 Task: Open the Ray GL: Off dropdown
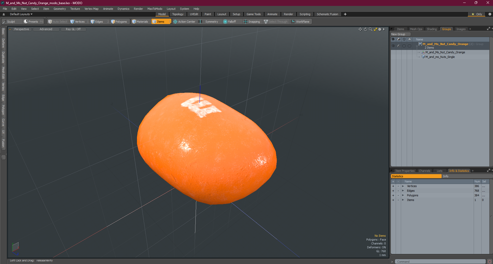(x=73, y=29)
